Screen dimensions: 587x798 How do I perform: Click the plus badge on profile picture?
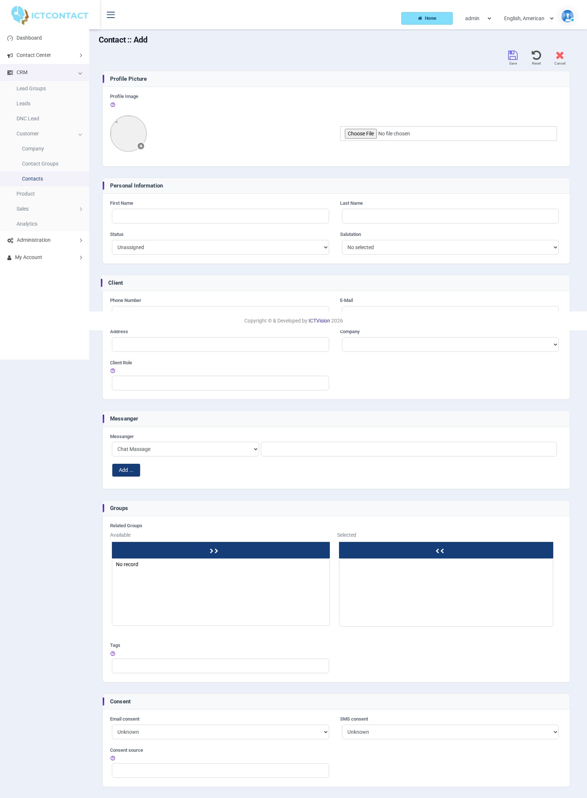141,146
